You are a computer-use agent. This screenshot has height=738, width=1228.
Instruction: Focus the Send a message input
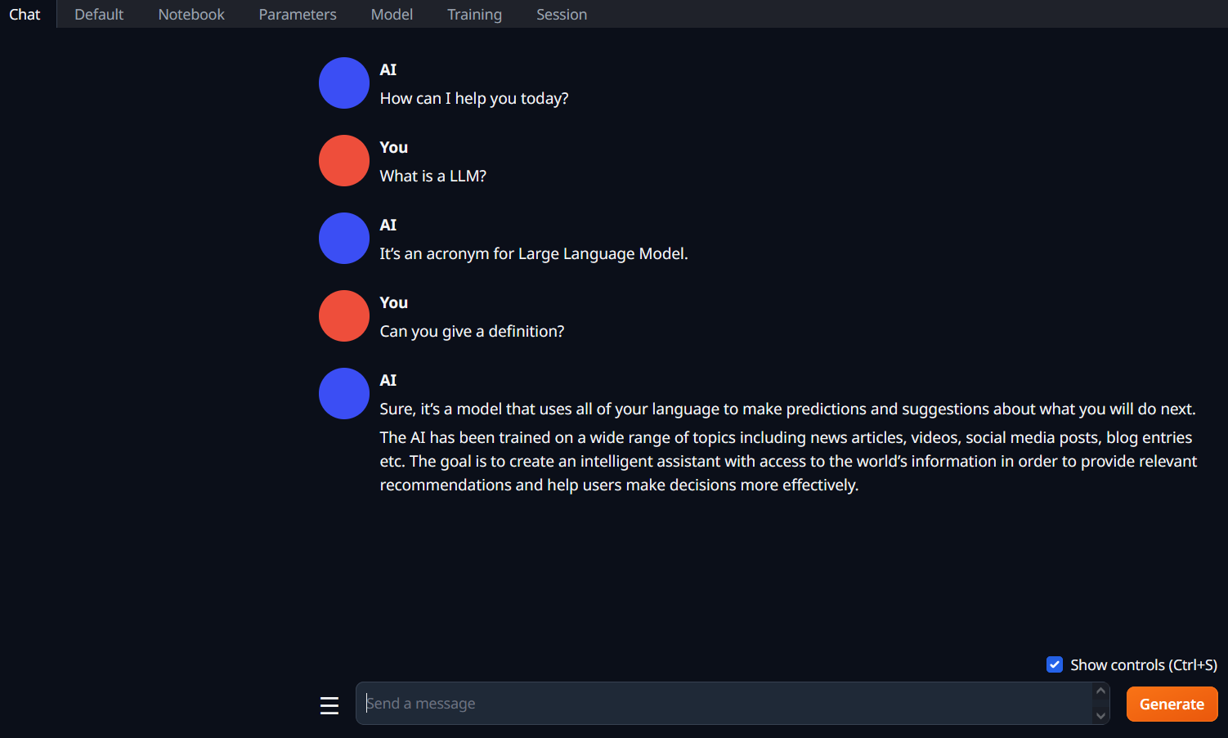pos(724,704)
